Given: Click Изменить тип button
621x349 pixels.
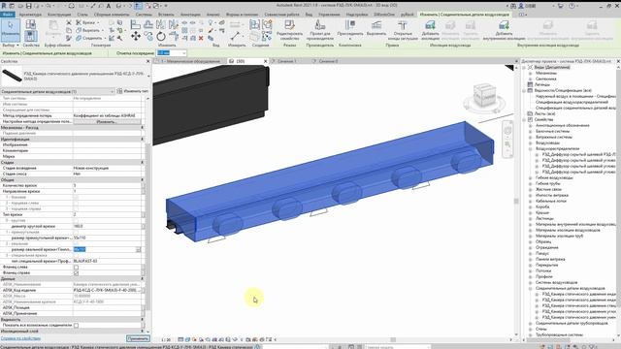Looking at the screenshot, I should [133, 91].
